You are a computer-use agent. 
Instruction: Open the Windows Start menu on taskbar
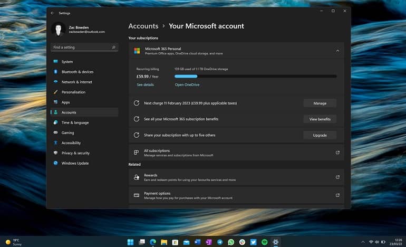131,242
